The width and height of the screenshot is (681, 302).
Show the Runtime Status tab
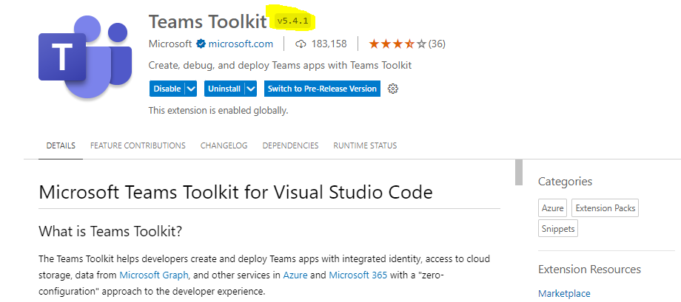(365, 145)
